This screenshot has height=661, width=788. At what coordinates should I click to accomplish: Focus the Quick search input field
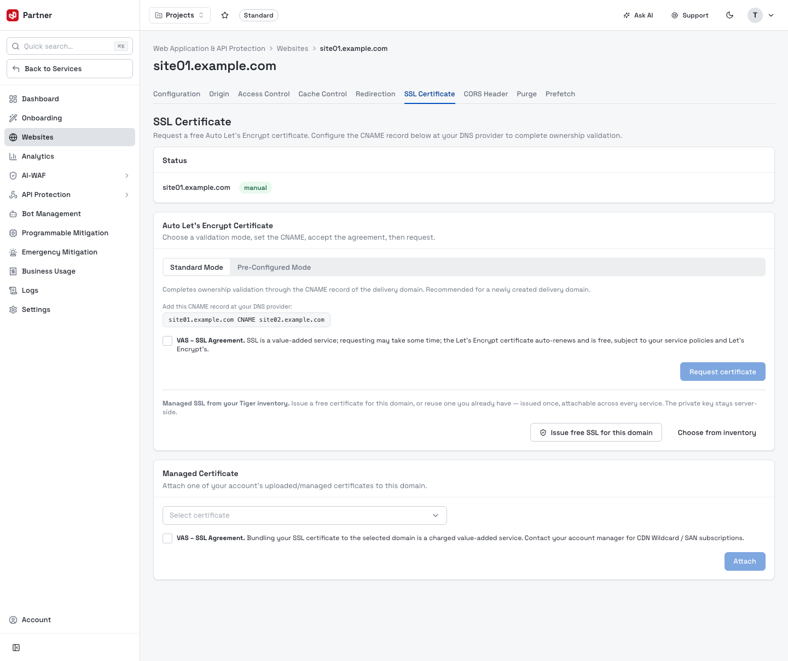[x=69, y=47]
